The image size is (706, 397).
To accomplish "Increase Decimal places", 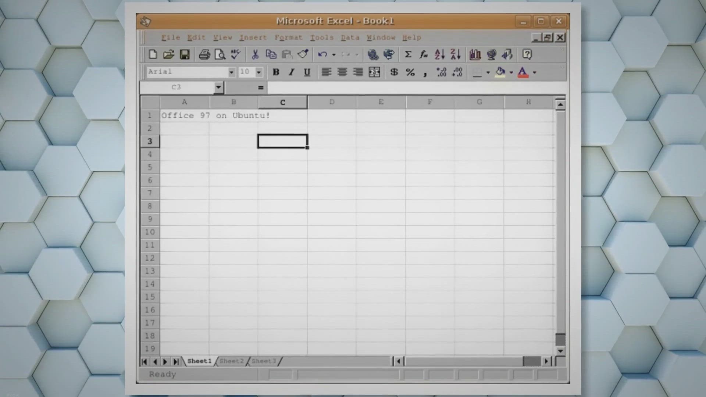I will (441, 72).
